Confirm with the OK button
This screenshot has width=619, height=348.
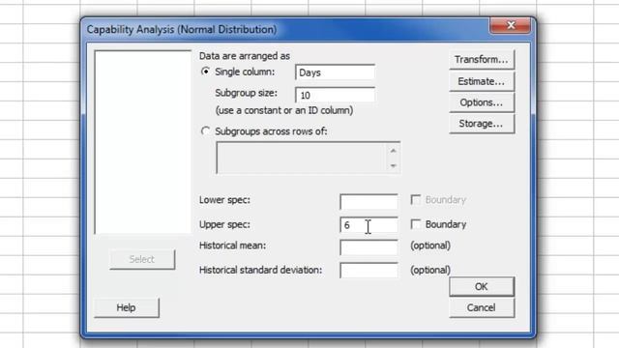(482, 286)
